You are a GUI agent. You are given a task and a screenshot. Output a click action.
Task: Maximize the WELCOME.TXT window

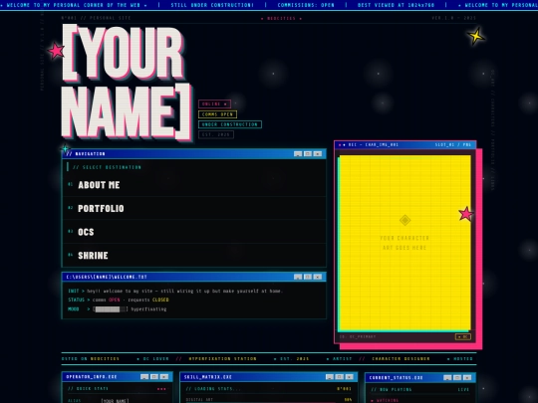(308, 277)
